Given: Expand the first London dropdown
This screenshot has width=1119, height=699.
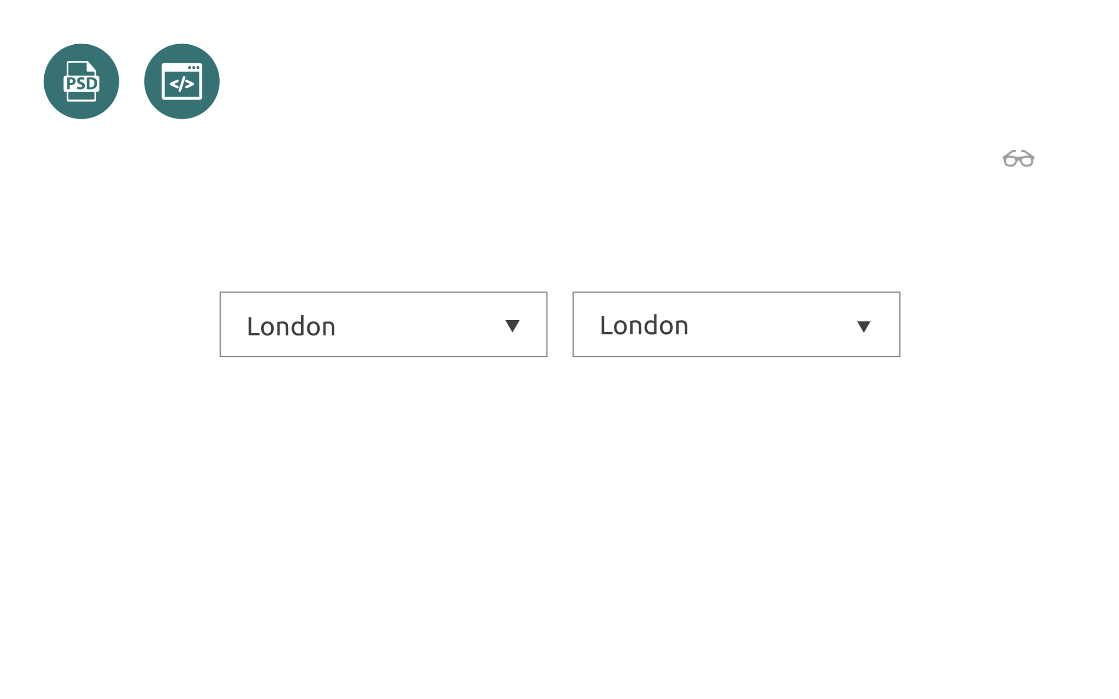Looking at the screenshot, I should pos(510,325).
